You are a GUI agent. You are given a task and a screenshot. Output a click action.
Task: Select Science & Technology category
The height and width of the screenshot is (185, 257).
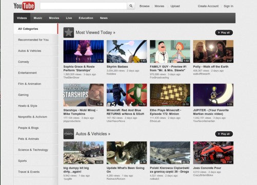[x=36, y=150]
